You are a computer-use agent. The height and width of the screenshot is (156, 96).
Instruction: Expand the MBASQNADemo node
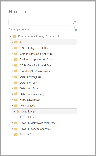(12, 100)
